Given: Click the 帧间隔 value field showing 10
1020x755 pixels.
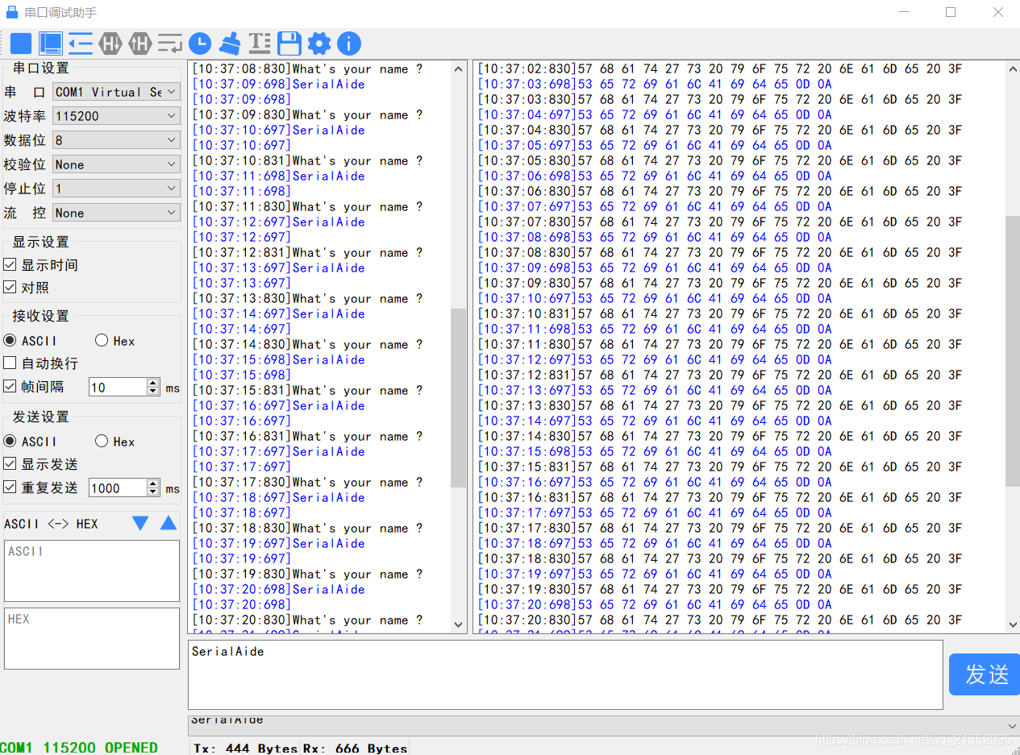Looking at the screenshot, I should tap(118, 387).
